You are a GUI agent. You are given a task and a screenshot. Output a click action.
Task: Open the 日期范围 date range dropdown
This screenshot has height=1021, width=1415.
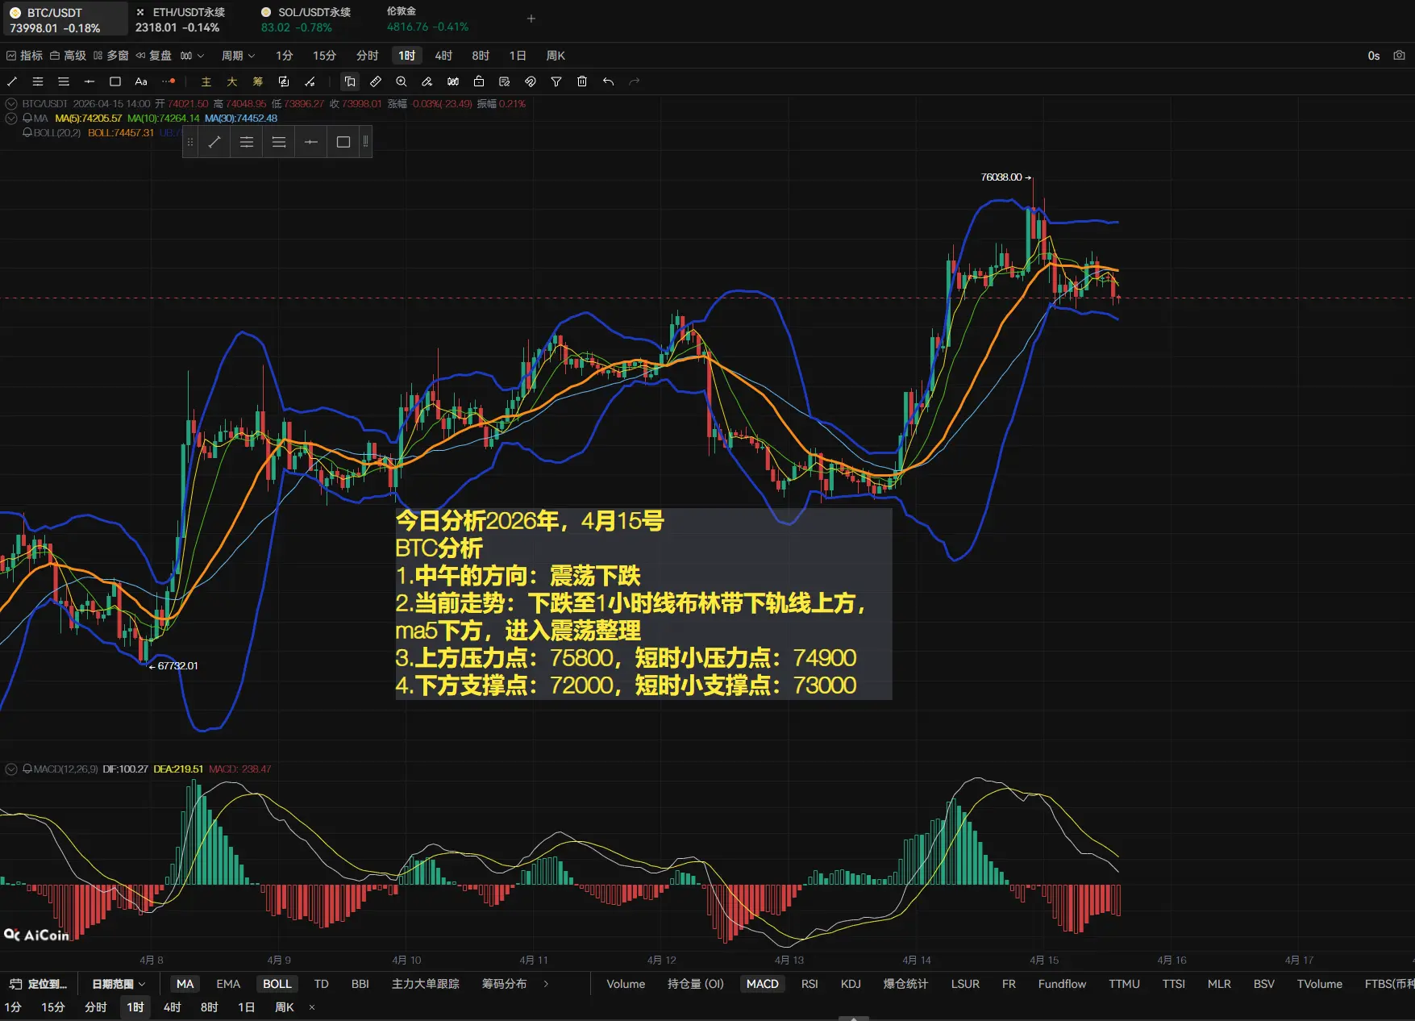[x=119, y=984]
